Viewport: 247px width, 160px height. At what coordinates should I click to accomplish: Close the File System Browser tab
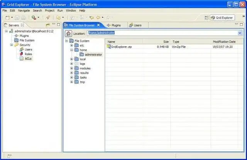[x=98, y=25]
